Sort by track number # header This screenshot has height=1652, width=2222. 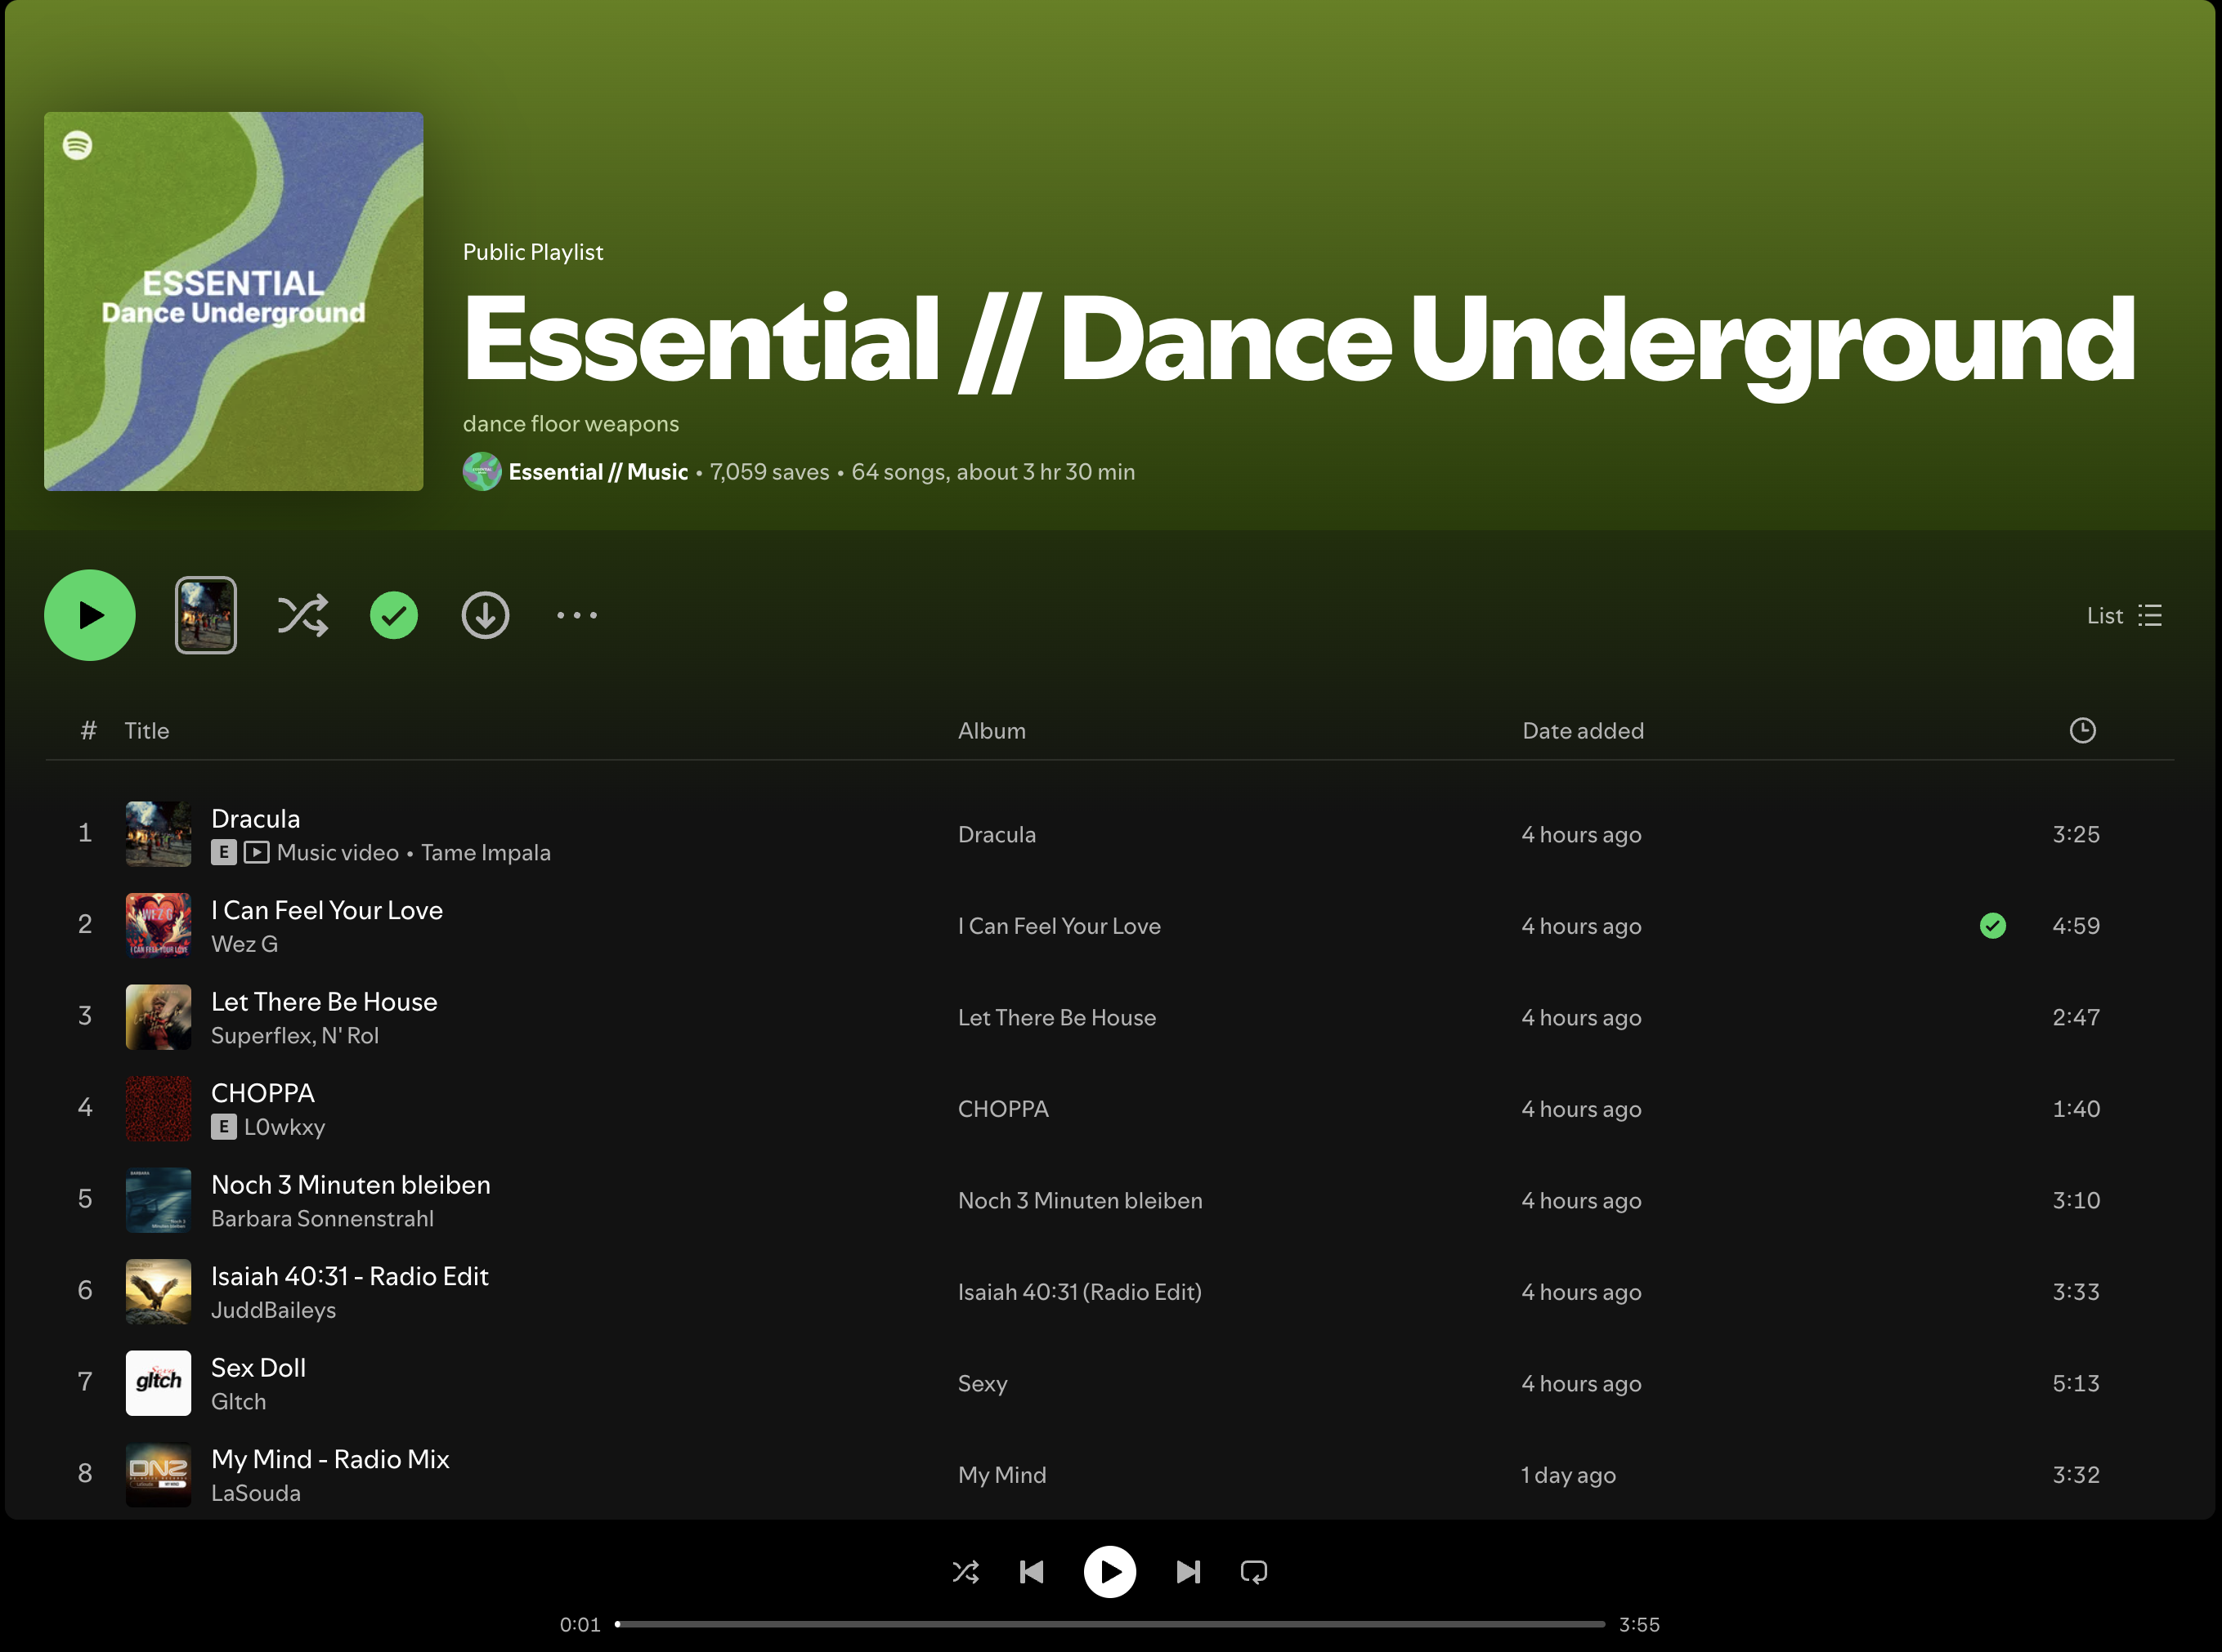(x=89, y=731)
